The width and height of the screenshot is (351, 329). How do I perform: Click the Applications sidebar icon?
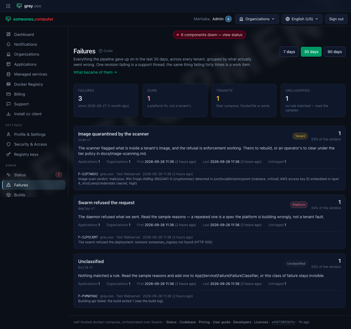pyautogui.click(x=9, y=64)
